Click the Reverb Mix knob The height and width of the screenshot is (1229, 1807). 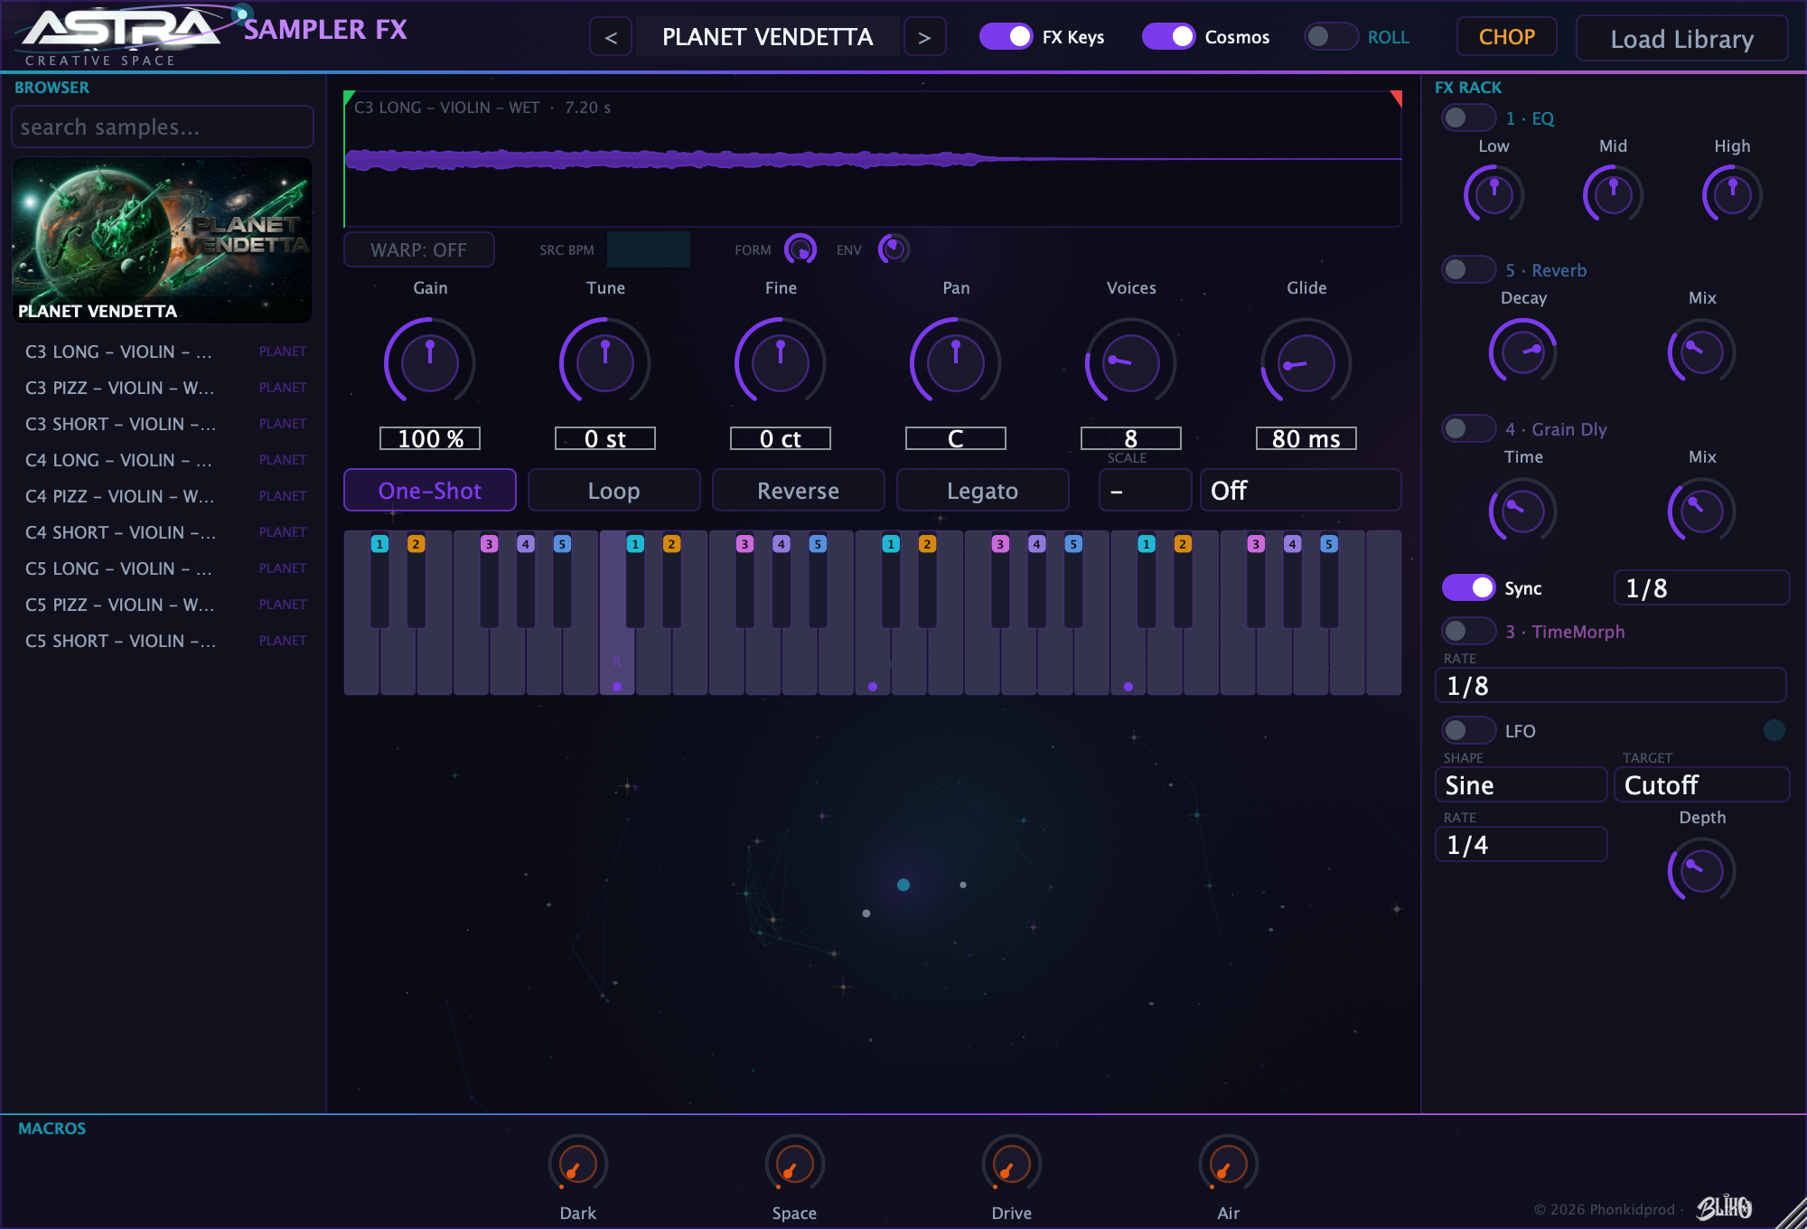1702,352
